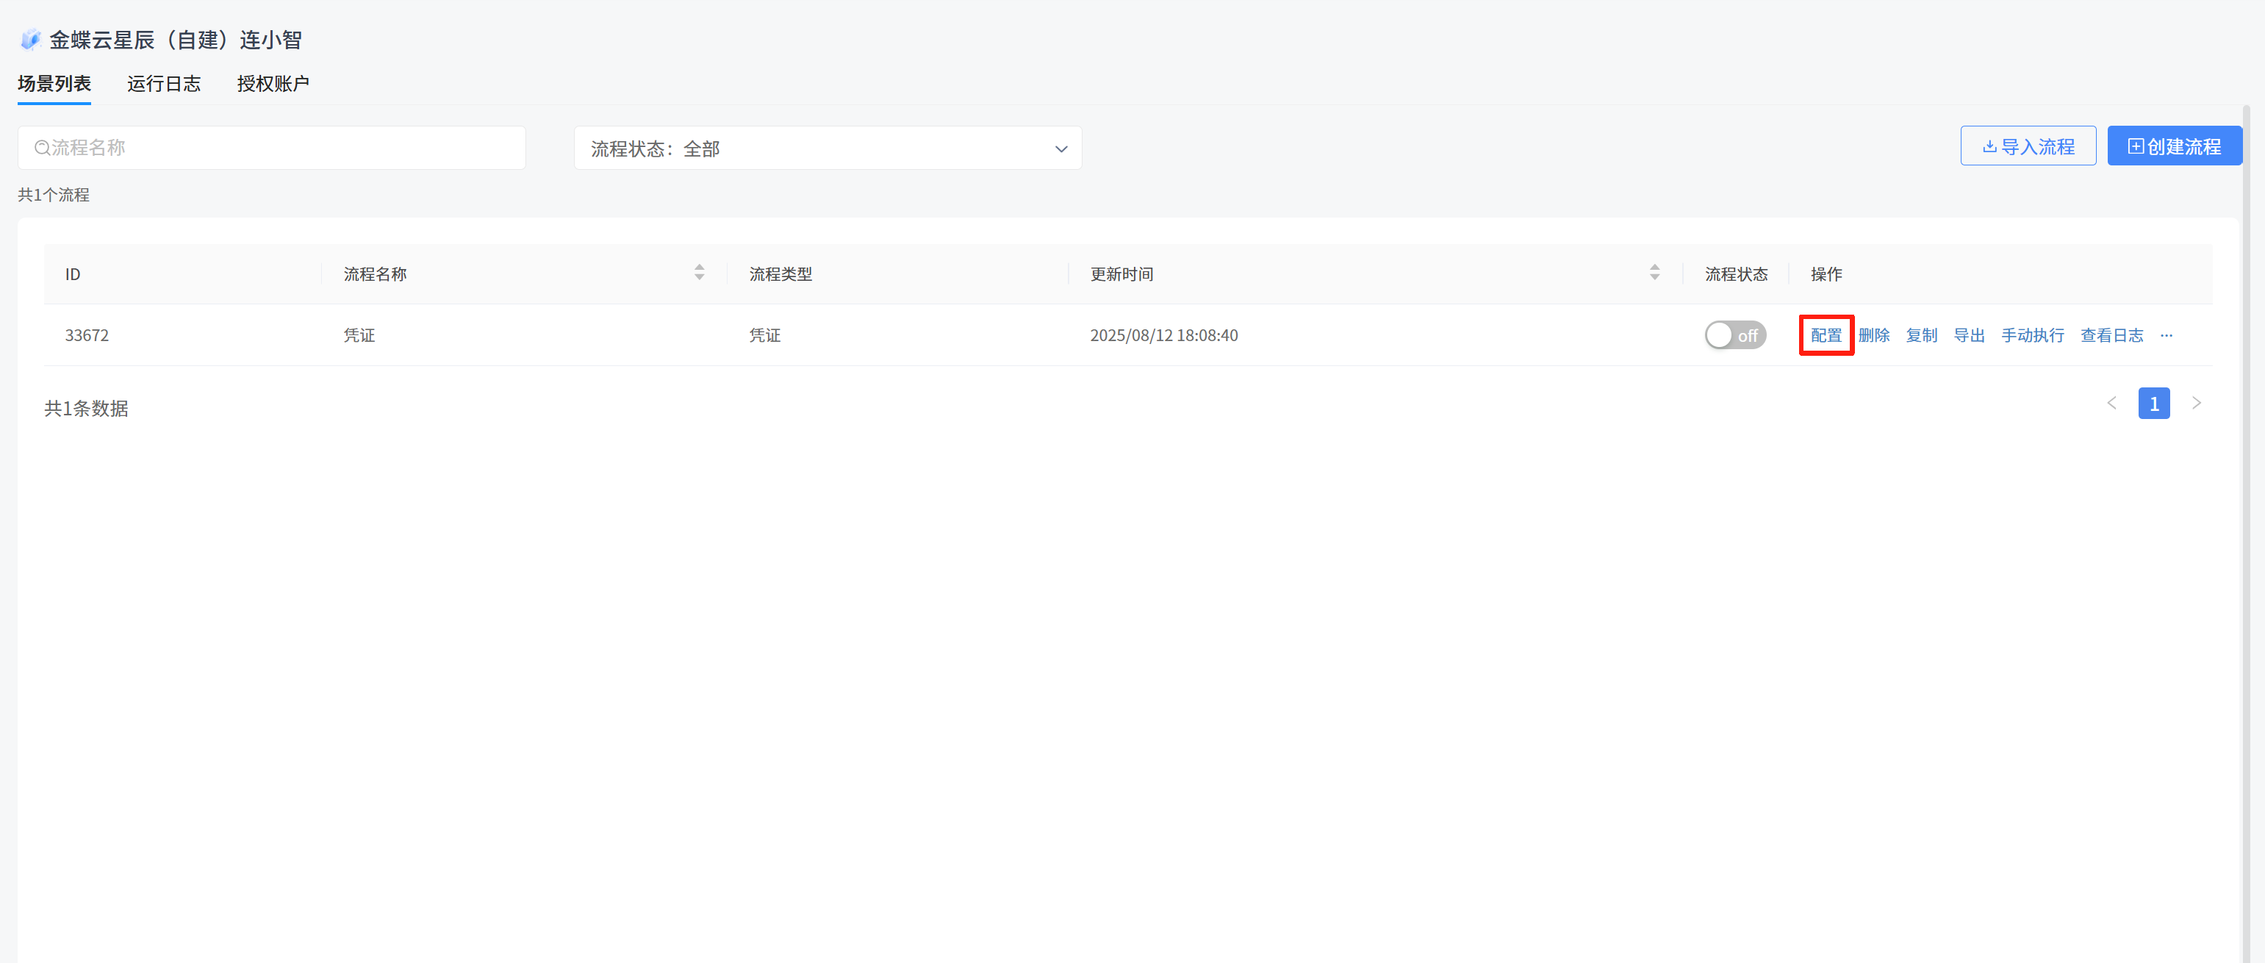The height and width of the screenshot is (963, 2265).
Task: Go to next page arrow
Action: pyautogui.click(x=2195, y=403)
